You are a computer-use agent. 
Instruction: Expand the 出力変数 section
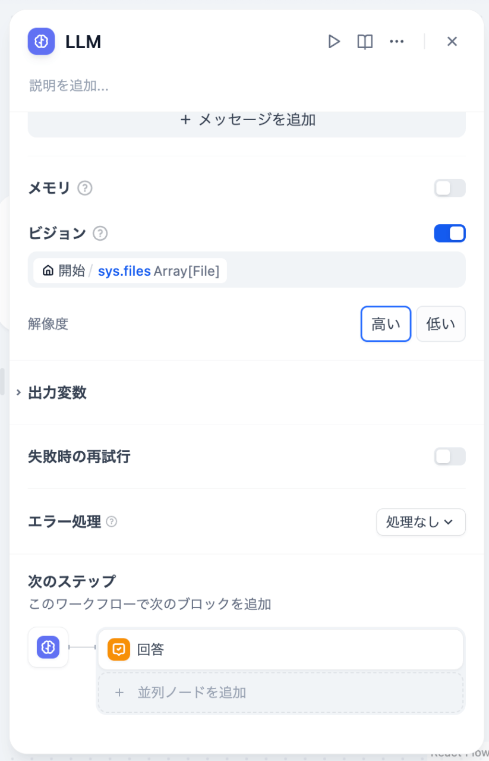(57, 392)
